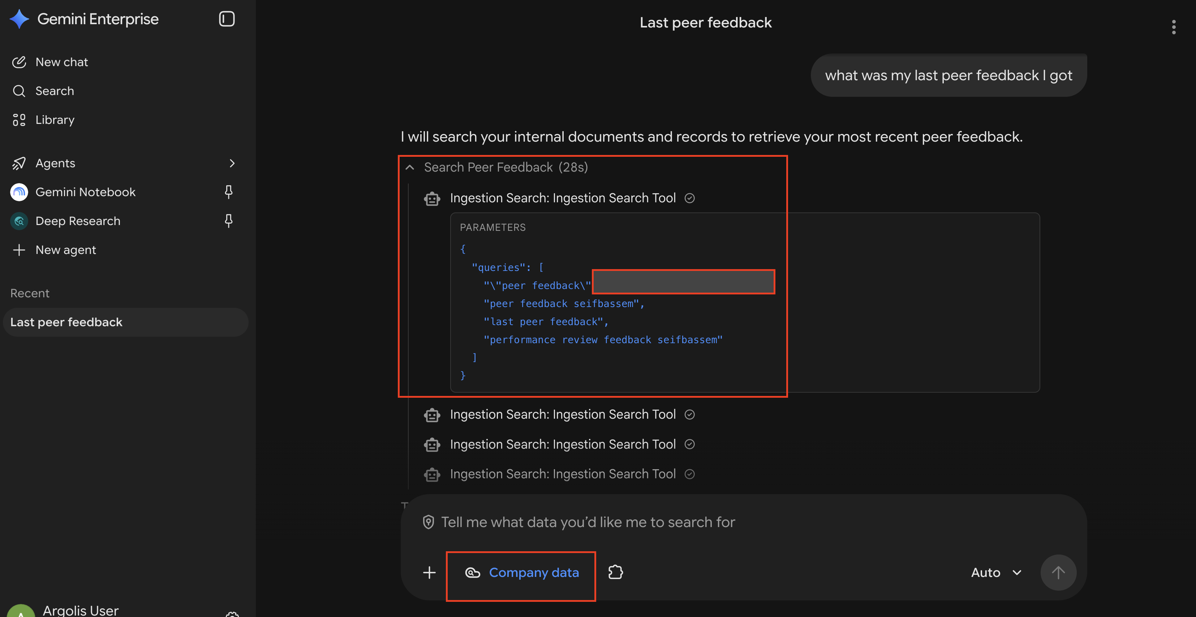Expand the fourth Ingestion Search Tool entry

tap(563, 474)
